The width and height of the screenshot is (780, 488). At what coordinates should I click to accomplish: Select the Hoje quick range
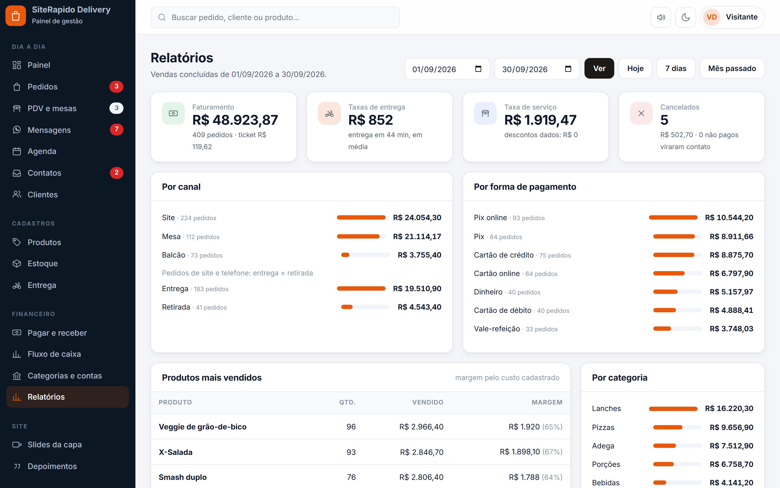coord(635,68)
